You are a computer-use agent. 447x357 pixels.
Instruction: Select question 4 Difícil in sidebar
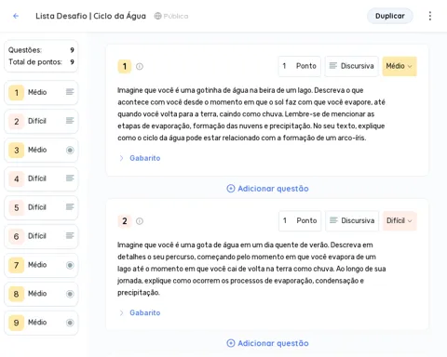(41, 178)
